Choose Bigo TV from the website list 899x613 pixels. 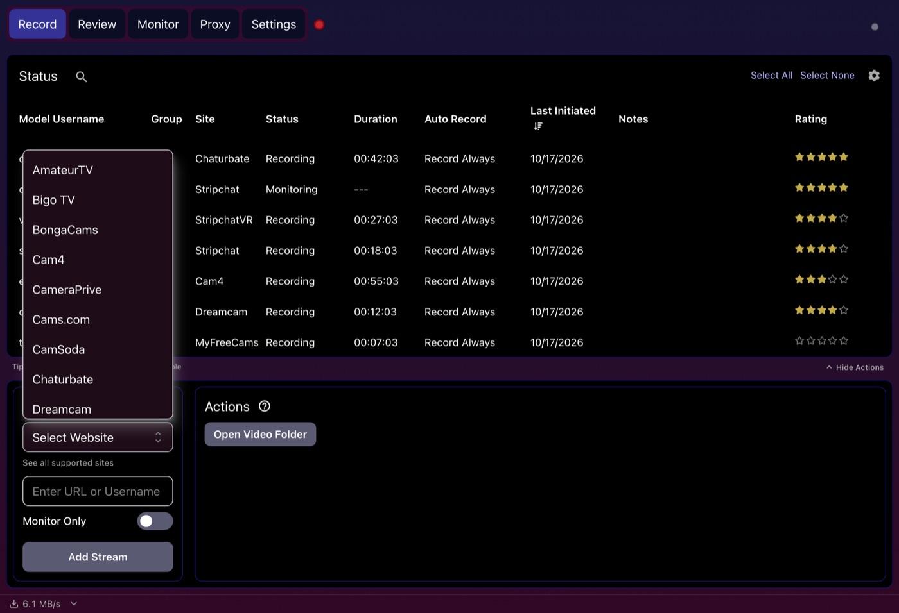98,200
